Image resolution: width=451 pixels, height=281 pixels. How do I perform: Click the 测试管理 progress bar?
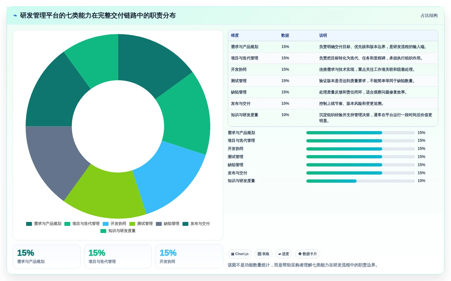coord(360,157)
